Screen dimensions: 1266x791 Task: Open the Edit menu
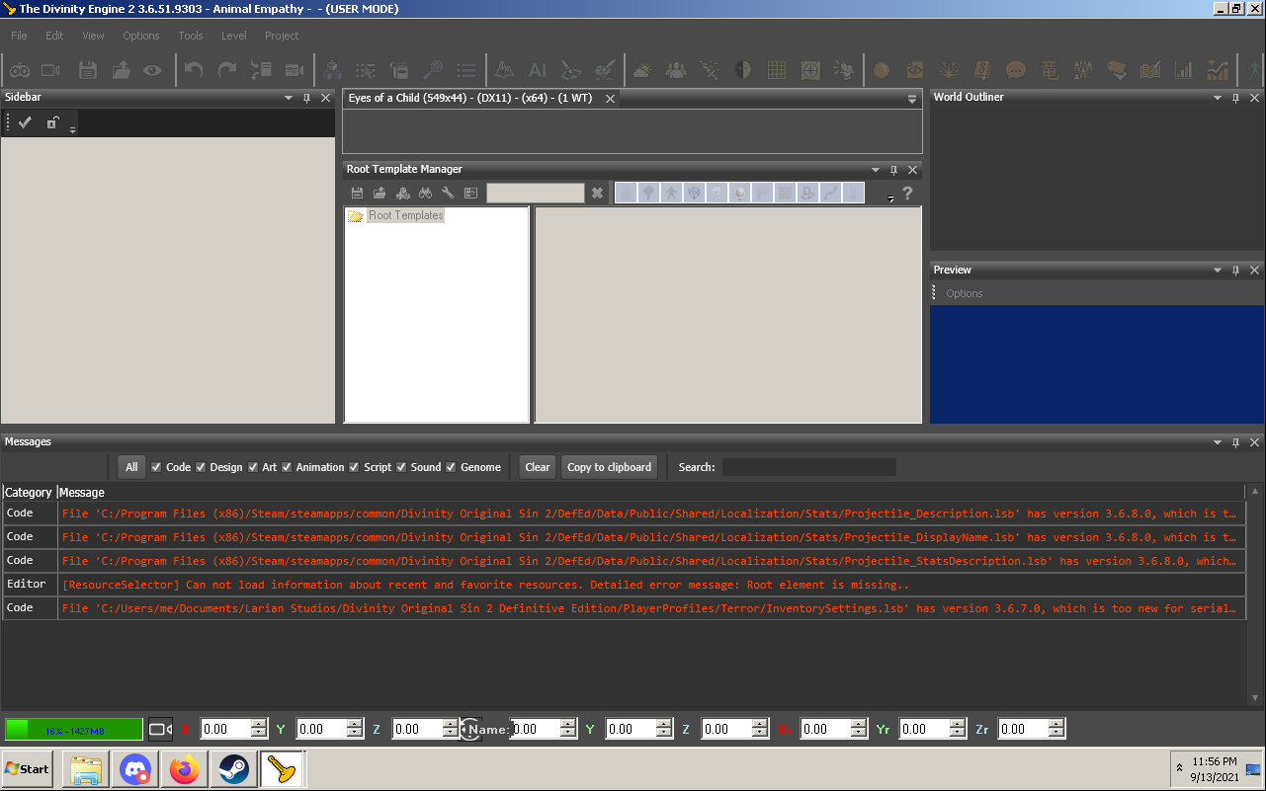click(54, 36)
